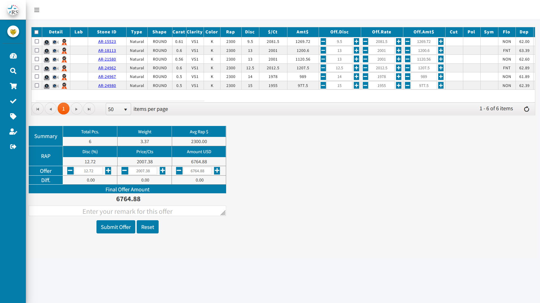
Task: Open certificate ribbon icon for AR-24980
Action: (64, 86)
